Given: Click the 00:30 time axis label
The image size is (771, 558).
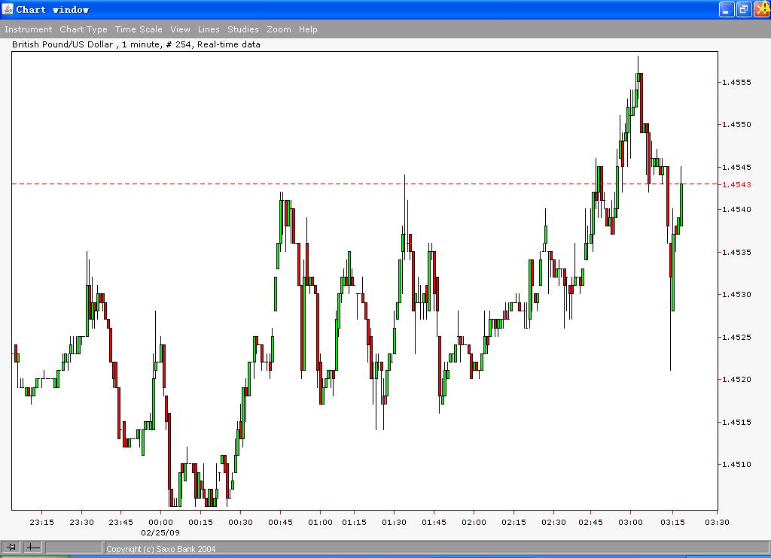Looking at the screenshot, I should (240, 522).
